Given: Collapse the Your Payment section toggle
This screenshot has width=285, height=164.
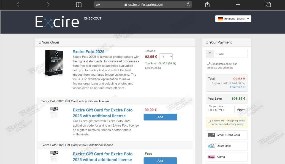Looking at the screenshot, I should (x=207, y=43).
